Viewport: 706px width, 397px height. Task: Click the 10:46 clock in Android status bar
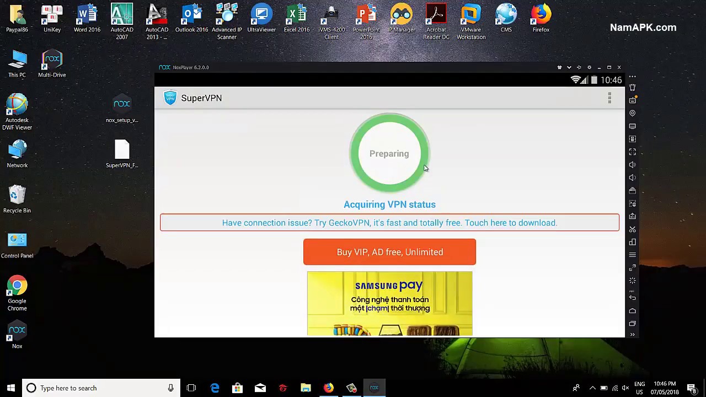point(611,80)
